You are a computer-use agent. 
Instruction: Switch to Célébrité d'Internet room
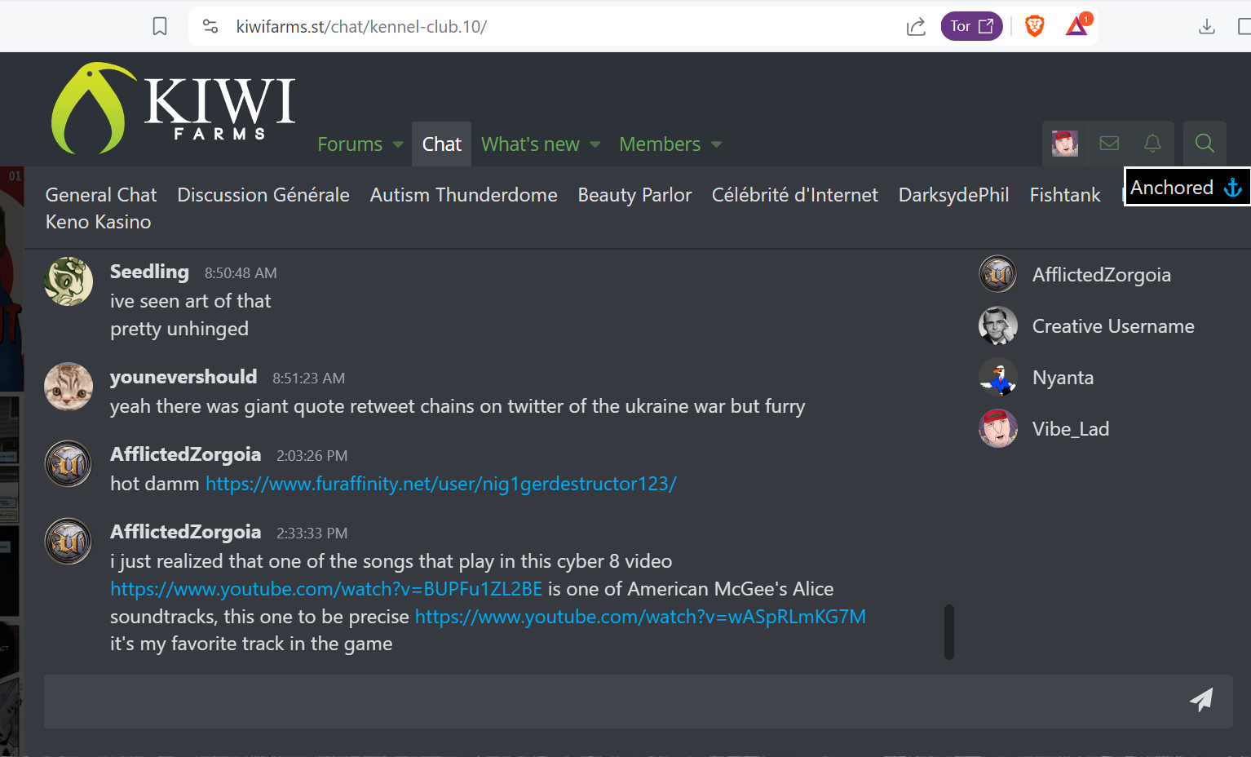[x=794, y=195]
